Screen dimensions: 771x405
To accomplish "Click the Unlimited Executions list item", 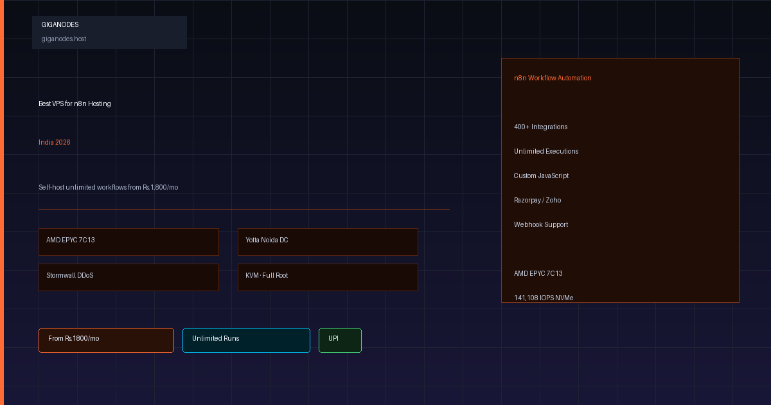I will pos(546,151).
